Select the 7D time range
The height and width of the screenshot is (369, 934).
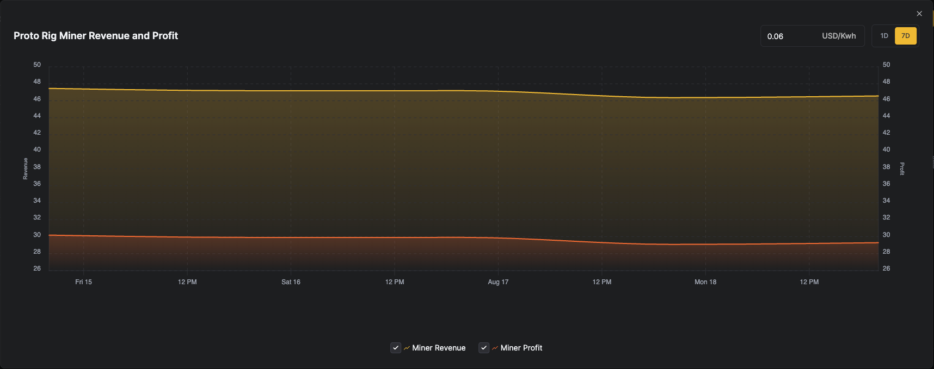(906, 36)
